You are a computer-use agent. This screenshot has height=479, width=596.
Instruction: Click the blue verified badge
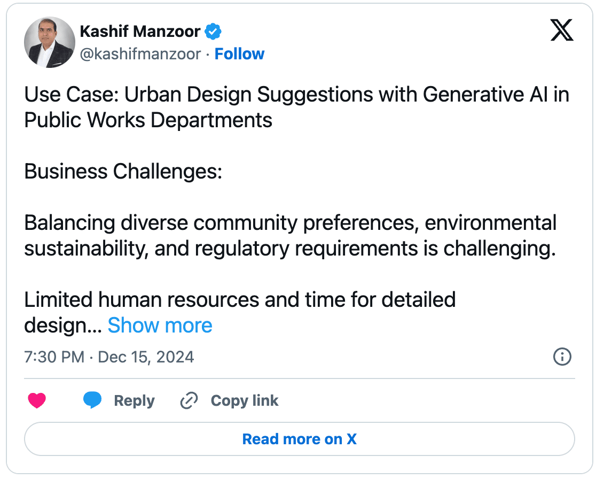tap(213, 32)
